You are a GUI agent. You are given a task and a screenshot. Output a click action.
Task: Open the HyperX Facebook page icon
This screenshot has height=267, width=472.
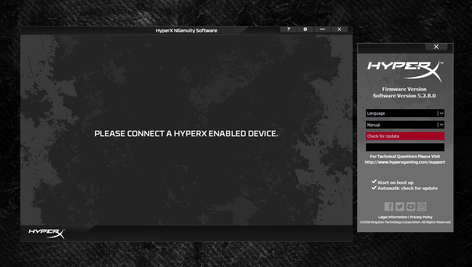pos(389,207)
